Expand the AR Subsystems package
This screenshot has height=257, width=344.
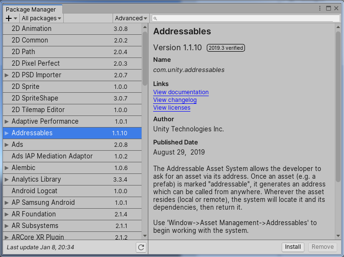(7, 226)
